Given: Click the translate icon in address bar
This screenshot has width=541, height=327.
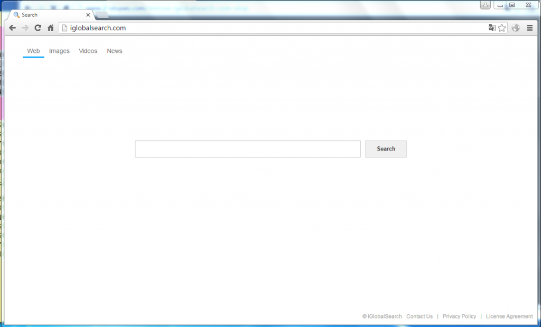Looking at the screenshot, I should (492, 28).
